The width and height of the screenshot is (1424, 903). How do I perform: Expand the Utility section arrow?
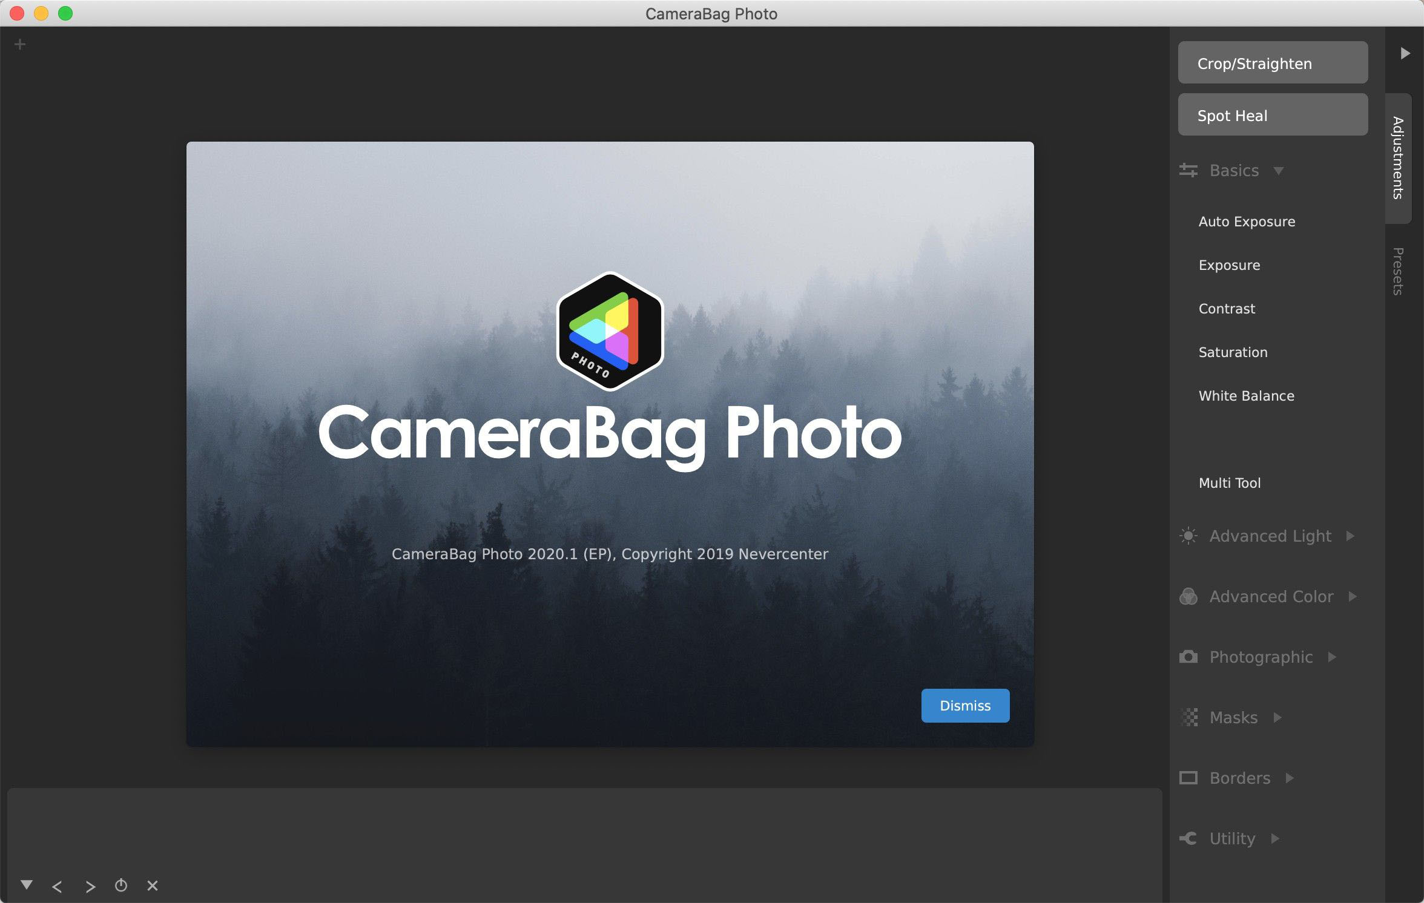coord(1275,838)
